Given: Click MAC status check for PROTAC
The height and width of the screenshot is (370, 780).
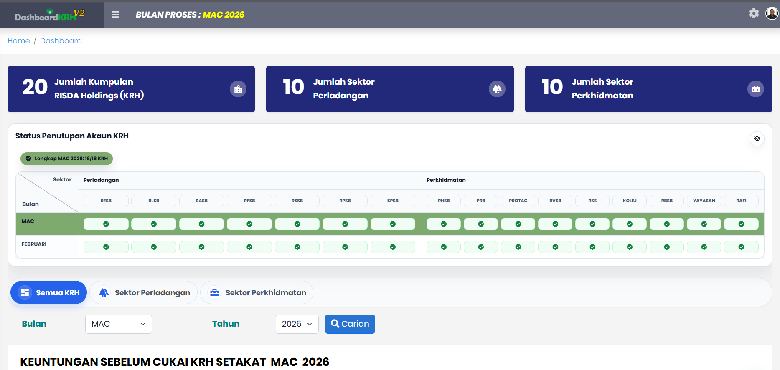Looking at the screenshot, I should click(x=518, y=224).
